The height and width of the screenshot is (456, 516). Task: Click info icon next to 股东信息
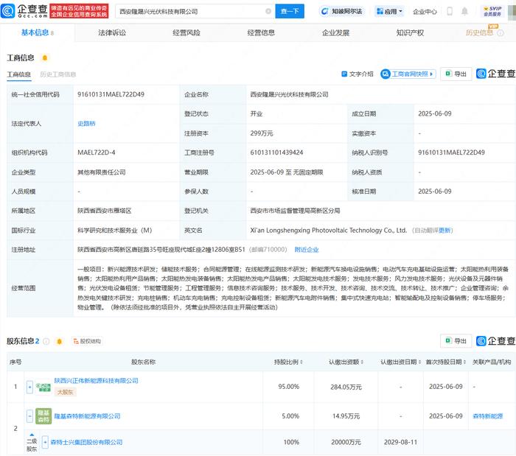coord(46,341)
